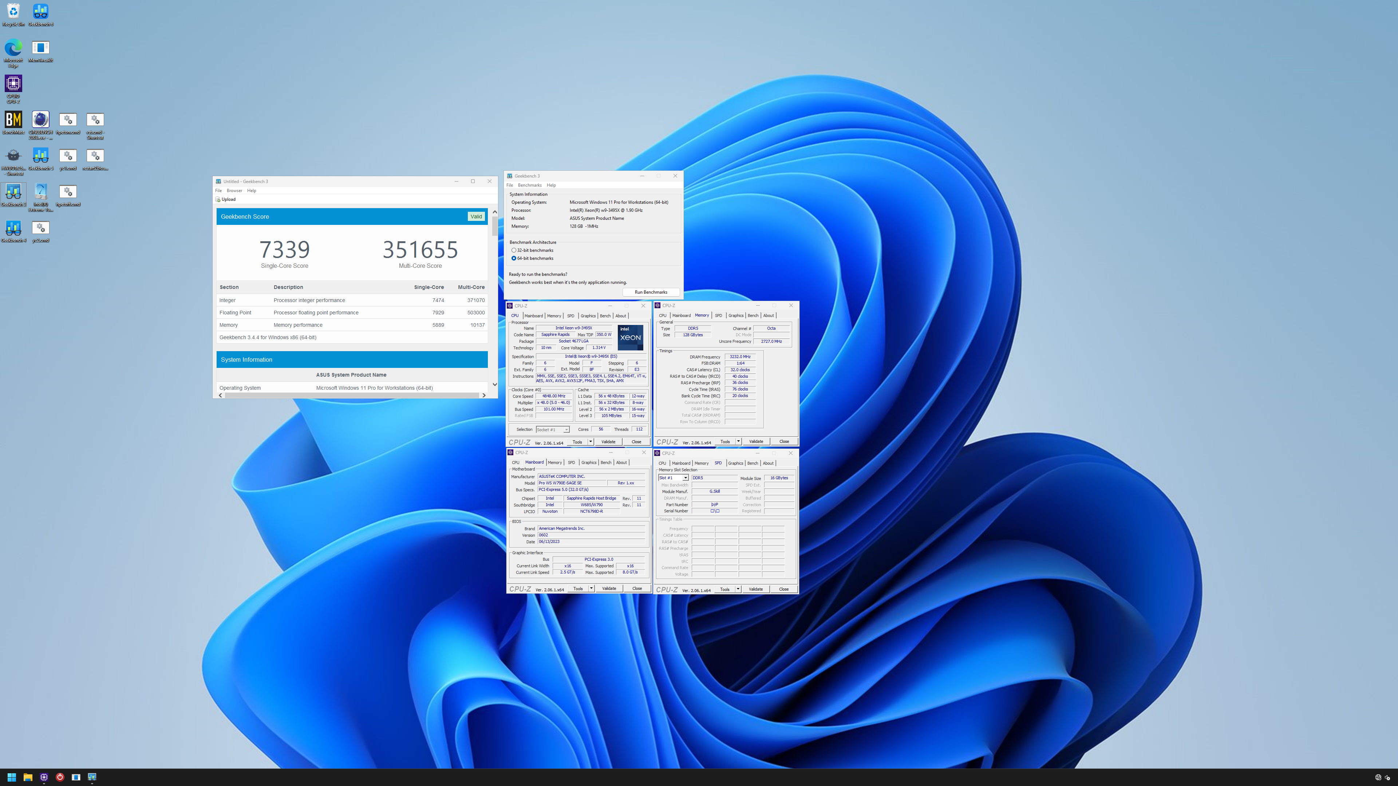
Task: Open File Explorer from the taskbar
Action: [x=28, y=777]
